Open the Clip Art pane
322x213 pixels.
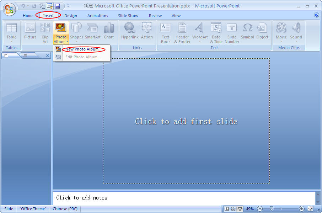[x=45, y=33]
